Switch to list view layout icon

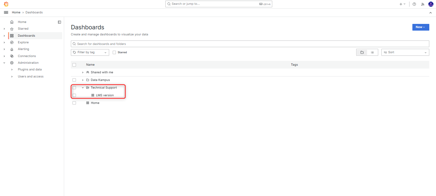(372, 52)
